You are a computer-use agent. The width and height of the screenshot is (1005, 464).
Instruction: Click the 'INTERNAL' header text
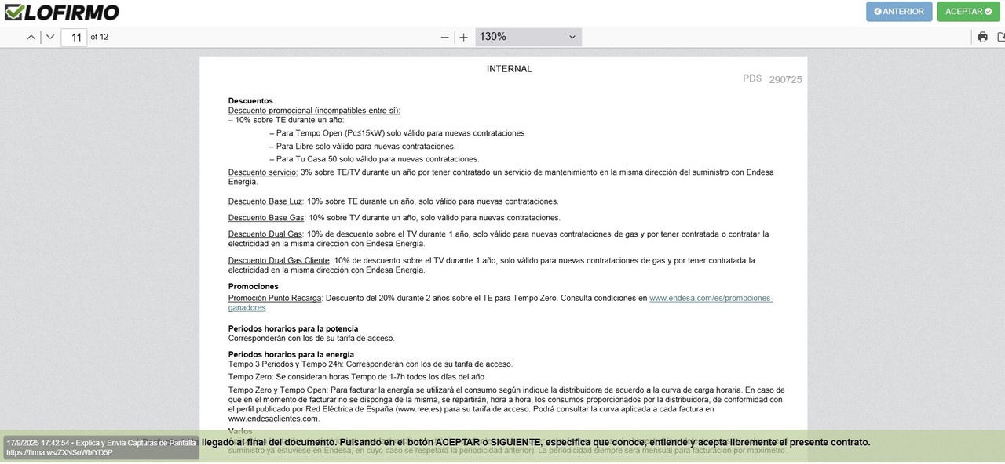509,69
